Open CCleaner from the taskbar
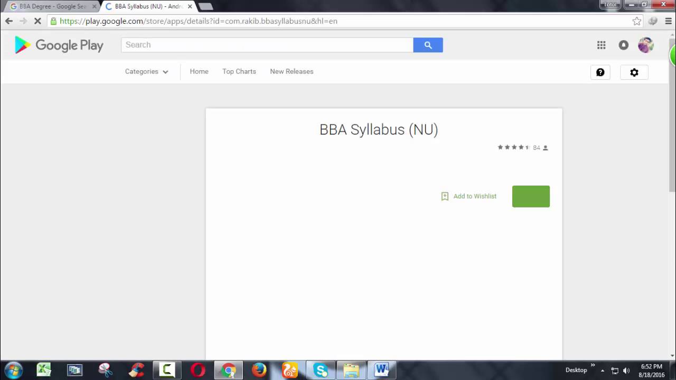676x380 pixels. point(136,370)
